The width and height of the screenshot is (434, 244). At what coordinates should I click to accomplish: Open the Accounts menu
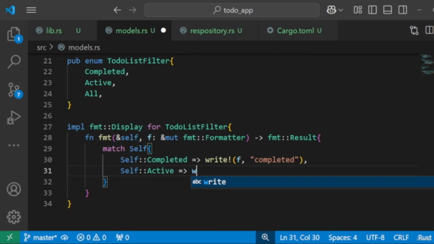click(x=14, y=190)
